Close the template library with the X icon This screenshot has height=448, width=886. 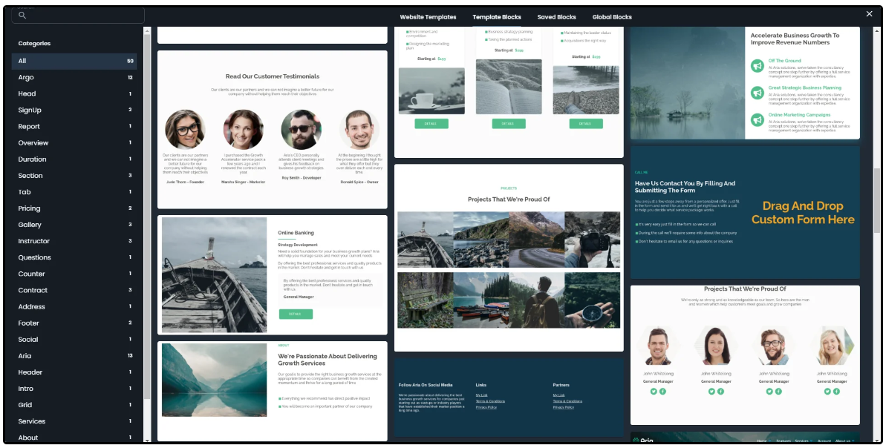(869, 14)
